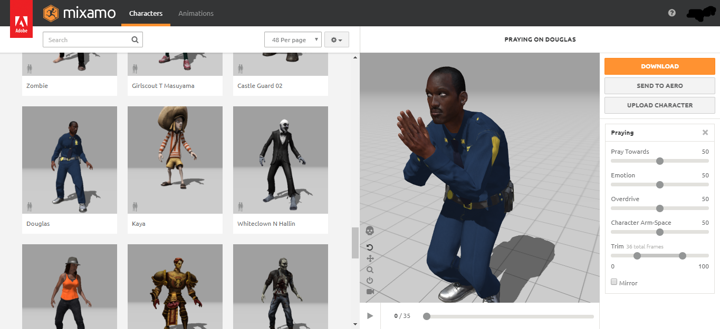Select the Characters tab

146,13
